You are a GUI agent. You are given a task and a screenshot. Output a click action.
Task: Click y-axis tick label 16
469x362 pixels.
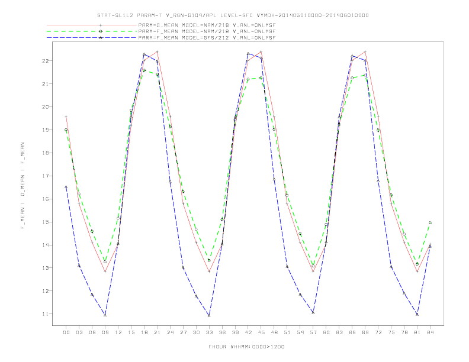click(45, 199)
